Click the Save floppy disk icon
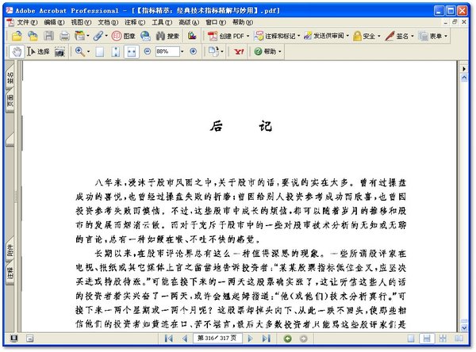This screenshot has width=476, height=352. pyautogui.click(x=48, y=36)
